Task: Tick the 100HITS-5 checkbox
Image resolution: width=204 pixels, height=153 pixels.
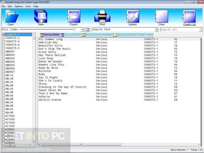Action: (x=3, y=48)
